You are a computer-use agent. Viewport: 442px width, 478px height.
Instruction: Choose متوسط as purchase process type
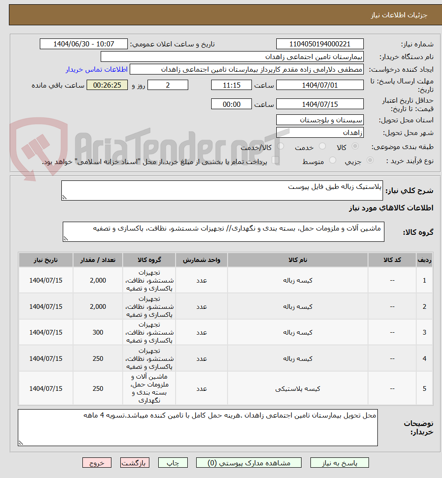pyautogui.click(x=332, y=160)
